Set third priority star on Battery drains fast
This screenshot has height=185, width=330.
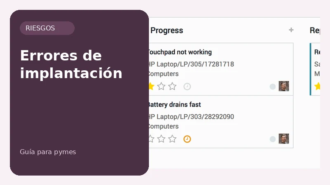coord(172,139)
